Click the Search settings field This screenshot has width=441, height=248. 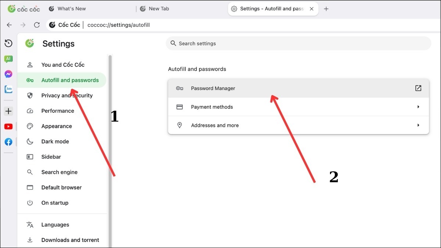(x=298, y=43)
